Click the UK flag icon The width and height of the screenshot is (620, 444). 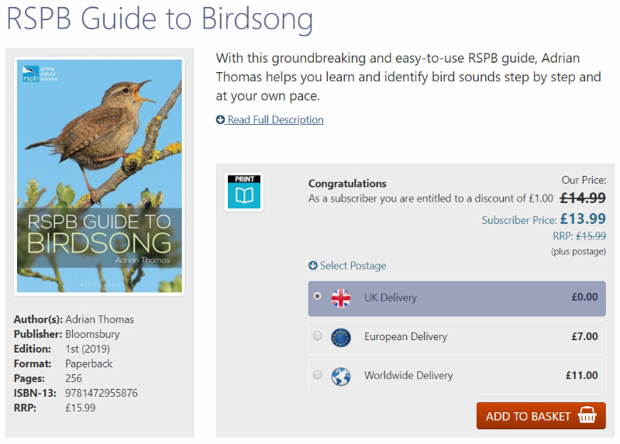point(340,298)
